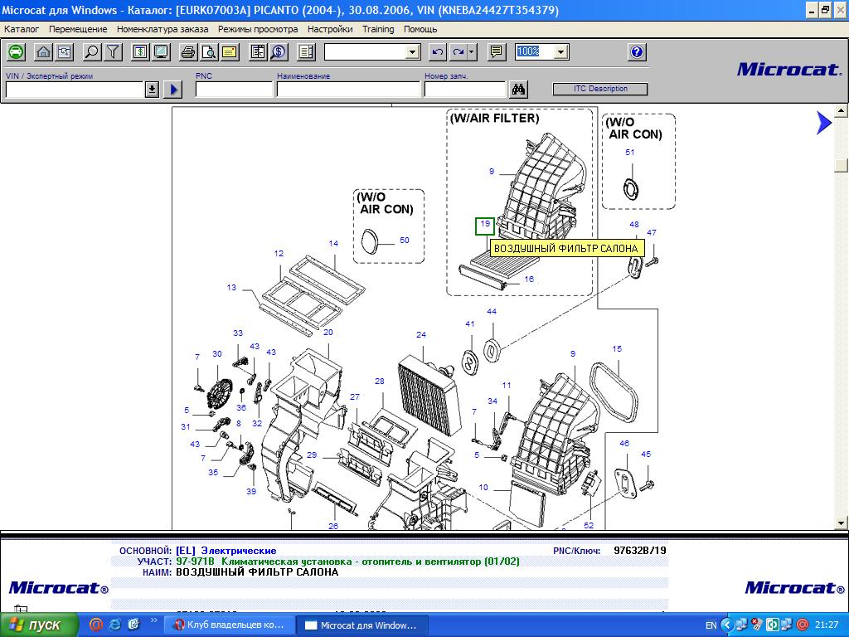Click the undo arrow icon
Viewport: 849px width, 637px height.
coord(438,51)
